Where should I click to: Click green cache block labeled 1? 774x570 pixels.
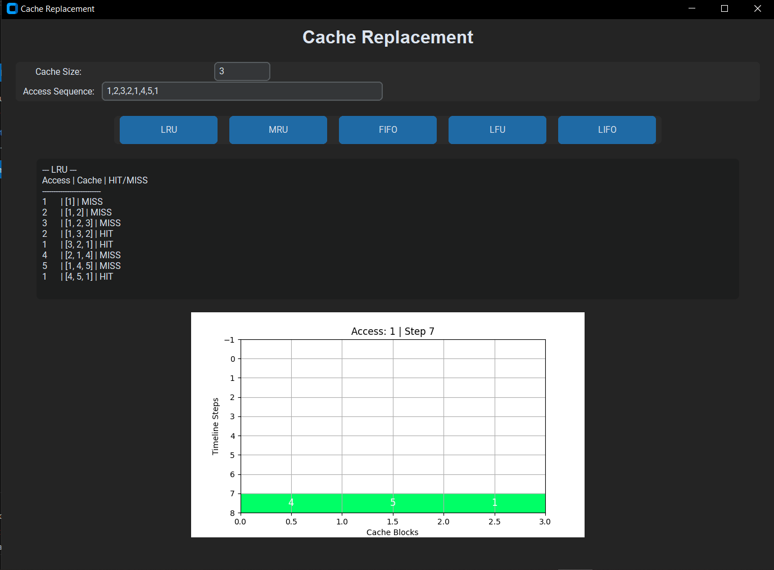[x=495, y=503]
